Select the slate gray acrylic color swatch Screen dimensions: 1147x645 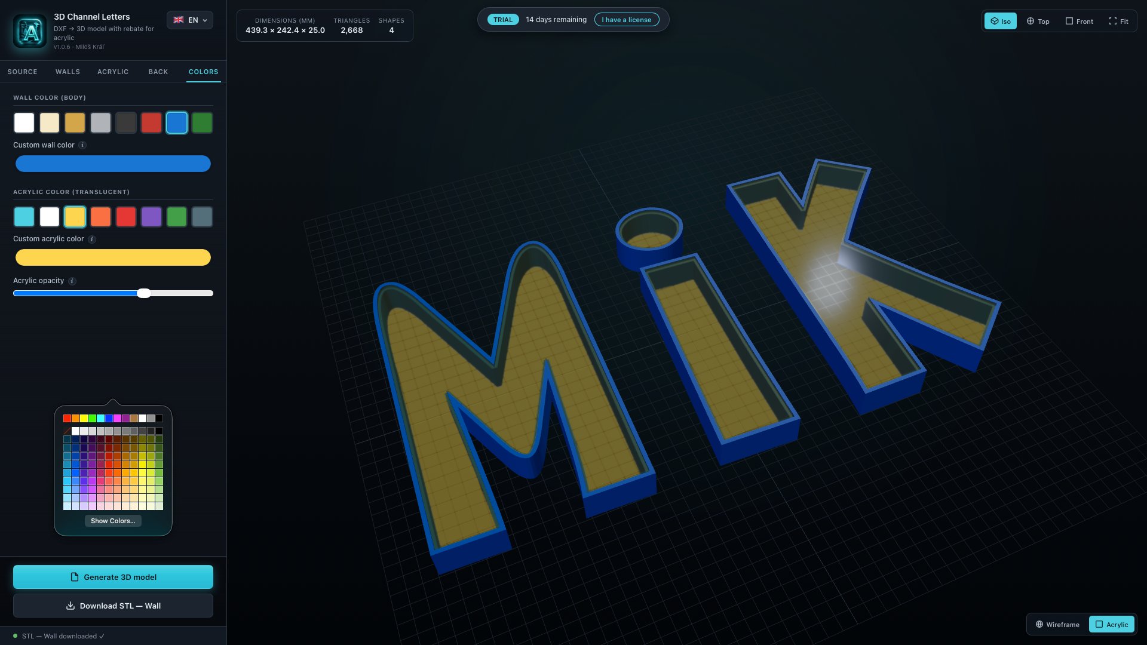pyautogui.click(x=202, y=217)
